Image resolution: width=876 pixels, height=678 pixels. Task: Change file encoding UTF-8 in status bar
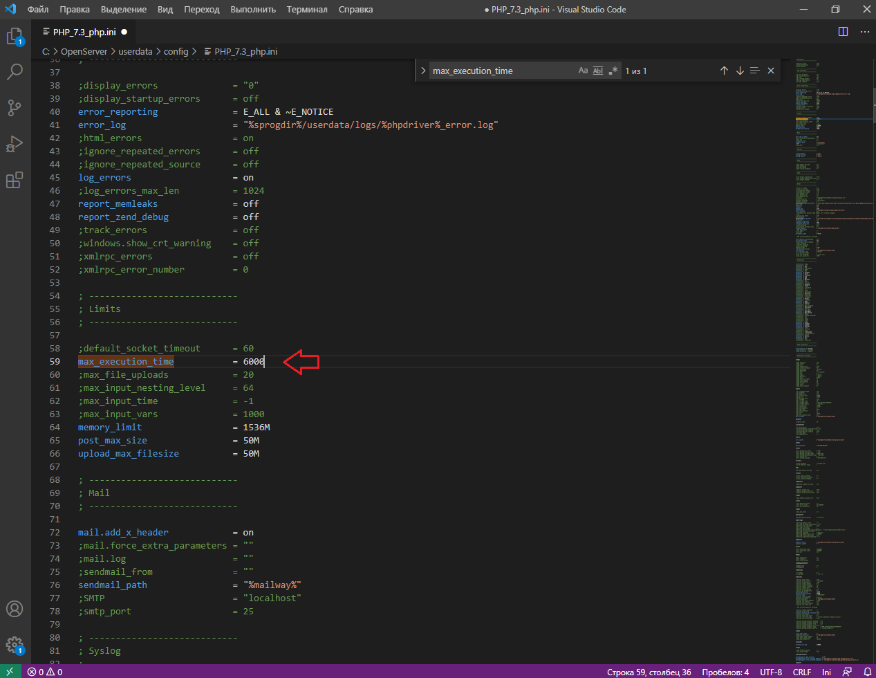pos(770,672)
